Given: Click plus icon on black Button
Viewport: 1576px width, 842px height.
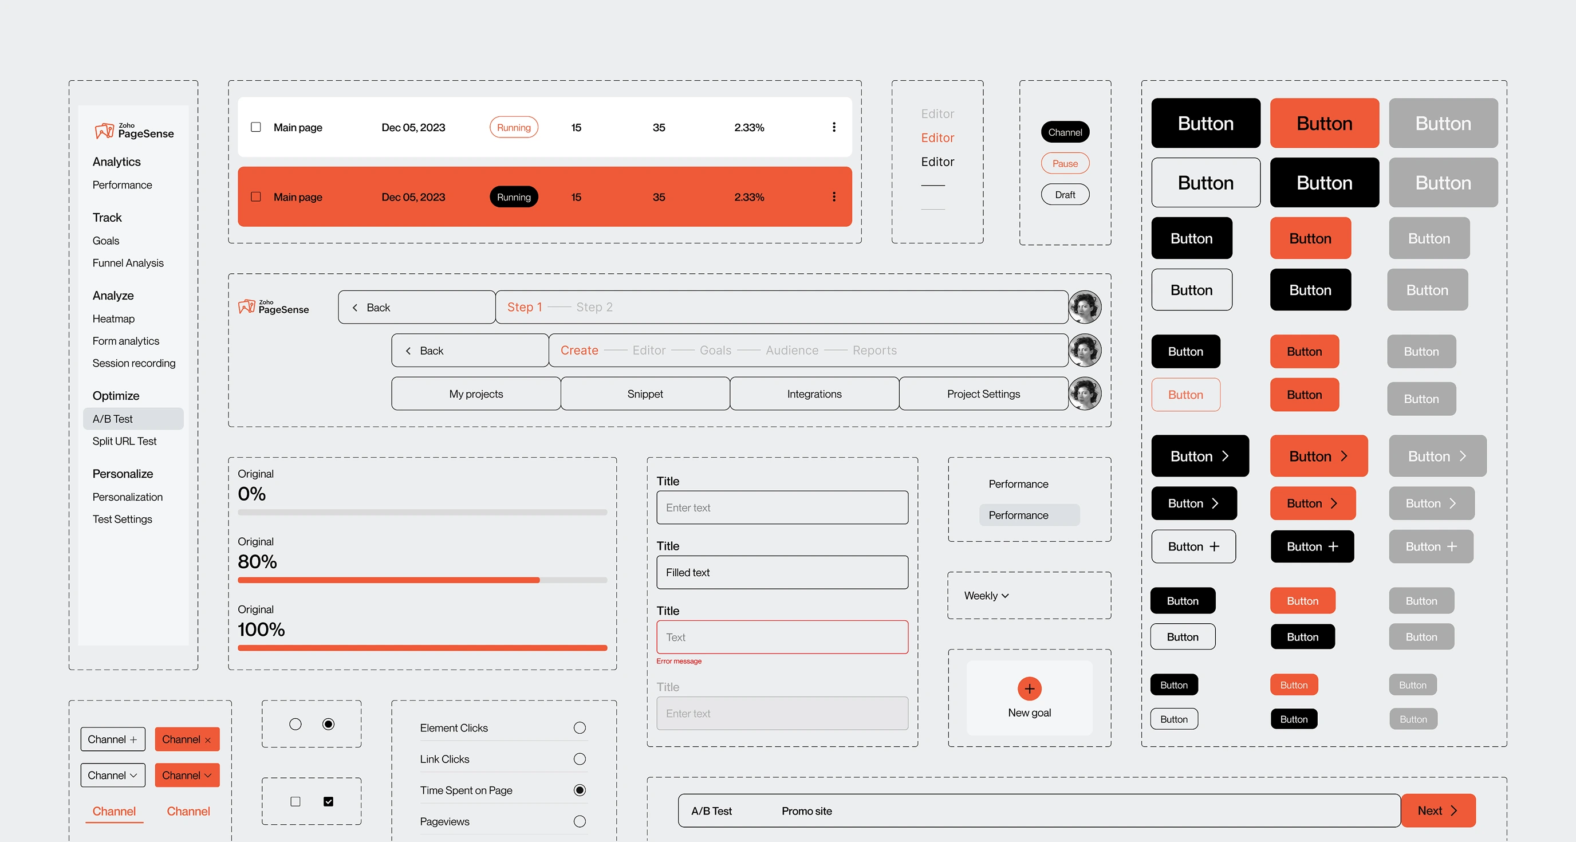Looking at the screenshot, I should (1333, 546).
